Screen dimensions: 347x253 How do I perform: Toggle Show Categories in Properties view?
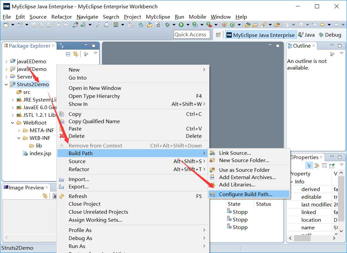click(x=309, y=165)
